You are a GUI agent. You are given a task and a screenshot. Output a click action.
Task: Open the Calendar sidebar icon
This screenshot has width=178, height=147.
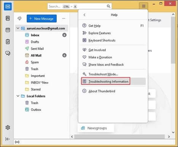pyautogui.click(x=8, y=30)
